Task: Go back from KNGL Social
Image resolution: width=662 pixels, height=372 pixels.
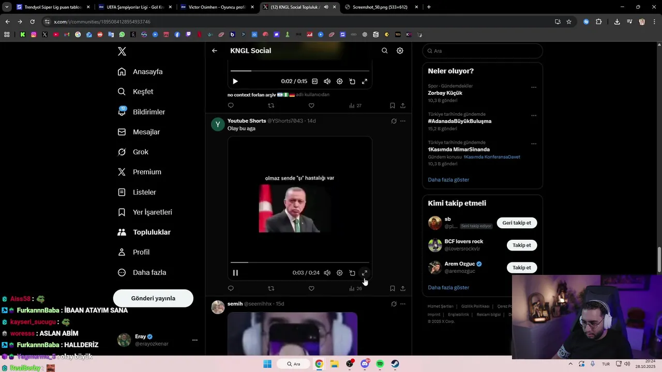Action: click(215, 51)
